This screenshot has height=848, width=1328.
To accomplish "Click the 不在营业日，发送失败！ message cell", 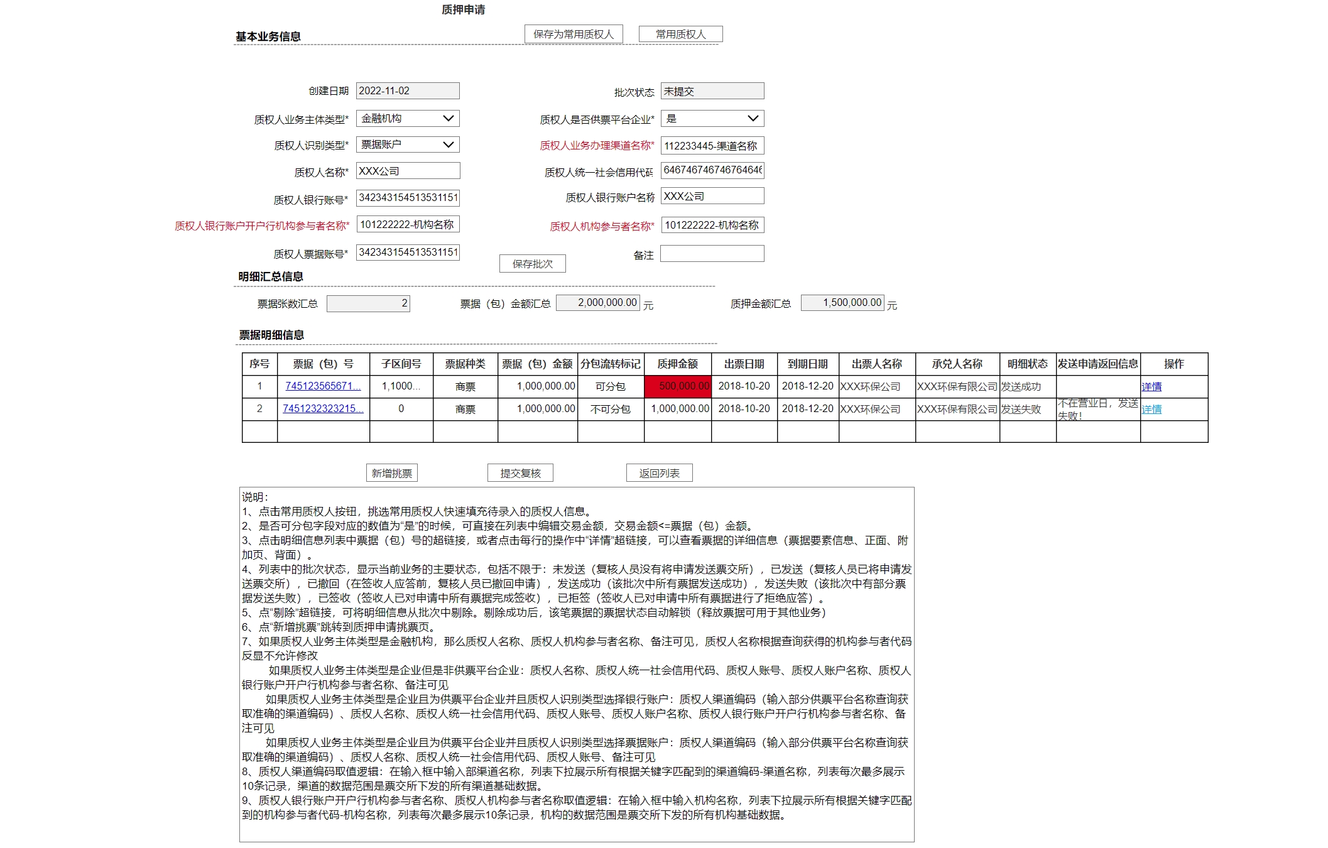I will (x=1098, y=409).
